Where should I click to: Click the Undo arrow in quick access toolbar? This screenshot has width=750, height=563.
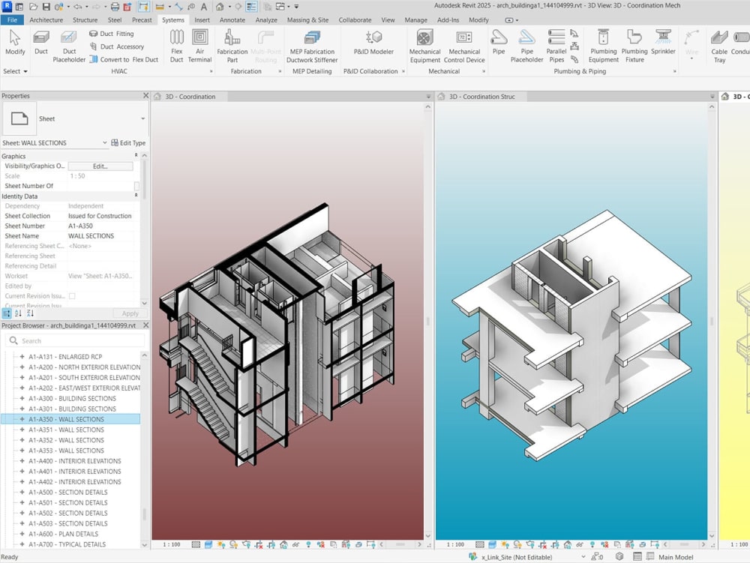77,7
